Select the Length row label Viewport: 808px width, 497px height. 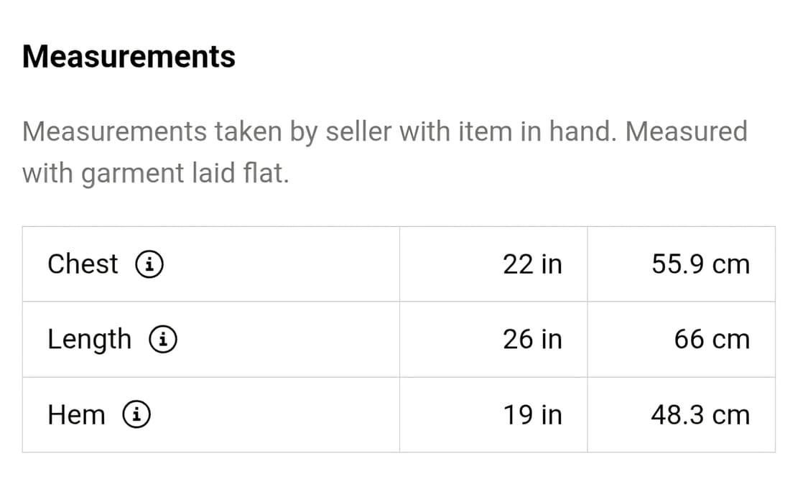(90, 340)
